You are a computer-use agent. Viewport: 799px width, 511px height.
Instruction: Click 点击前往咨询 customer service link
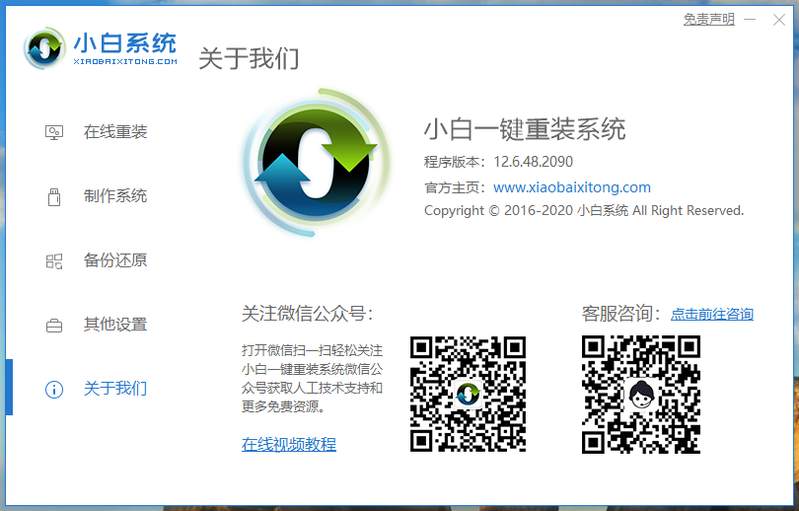(712, 314)
